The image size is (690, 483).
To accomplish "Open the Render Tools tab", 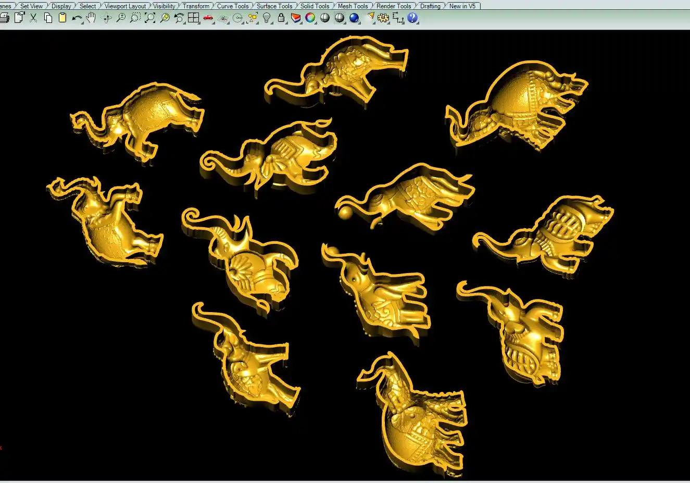I will (393, 6).
